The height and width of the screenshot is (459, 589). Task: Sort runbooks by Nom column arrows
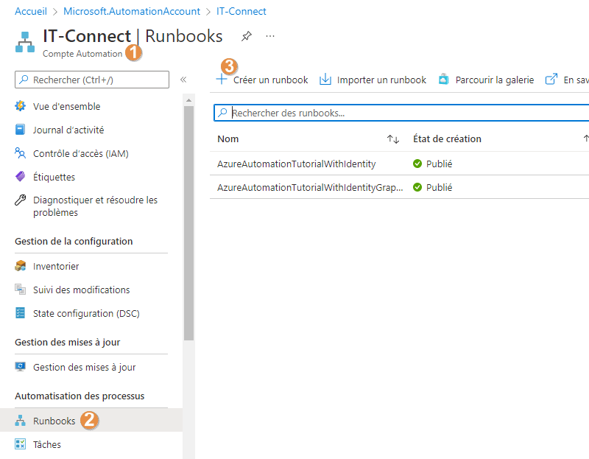[393, 139]
